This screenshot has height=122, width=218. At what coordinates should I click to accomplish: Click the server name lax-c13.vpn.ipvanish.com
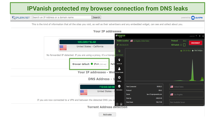pos(154,94)
